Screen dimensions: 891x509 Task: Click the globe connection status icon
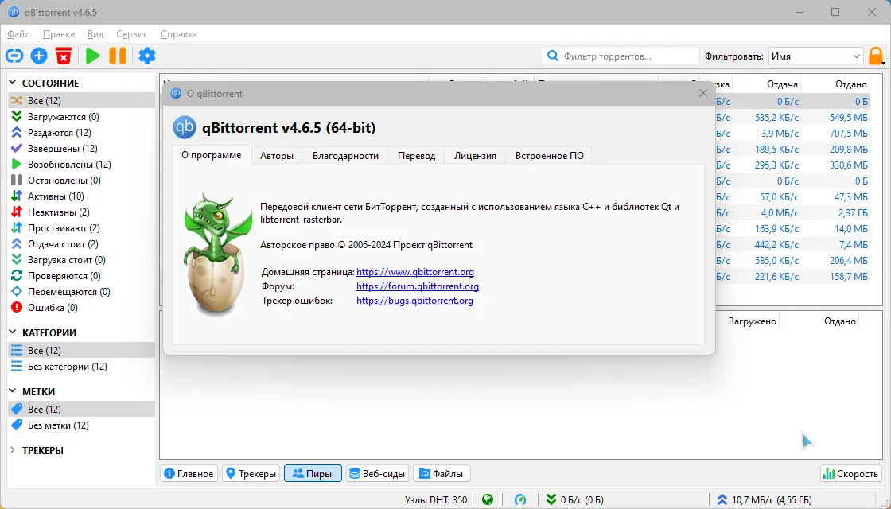point(488,500)
